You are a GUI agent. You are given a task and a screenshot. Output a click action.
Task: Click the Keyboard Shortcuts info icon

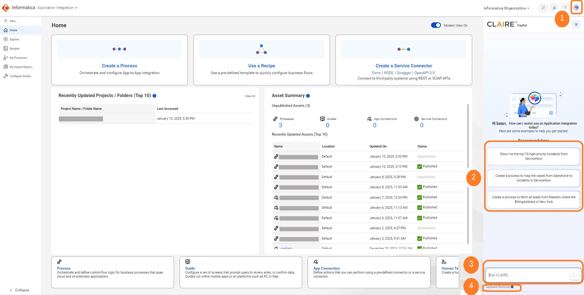[512, 287]
